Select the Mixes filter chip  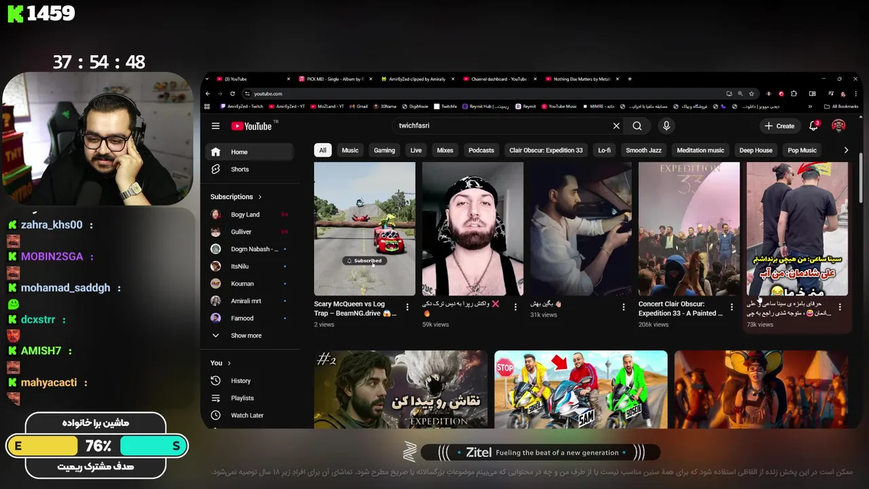click(445, 150)
